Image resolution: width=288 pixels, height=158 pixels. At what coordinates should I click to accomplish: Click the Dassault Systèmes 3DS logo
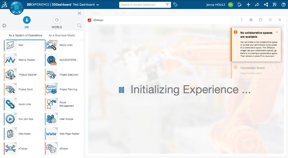pos(4,5)
